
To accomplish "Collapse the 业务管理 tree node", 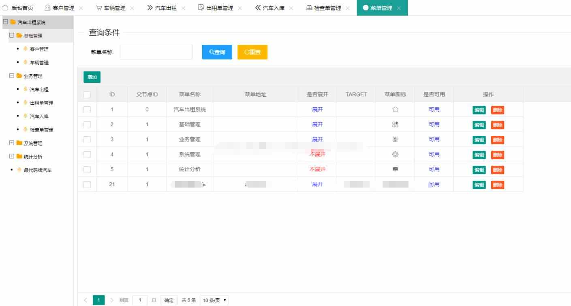I will click(11, 76).
